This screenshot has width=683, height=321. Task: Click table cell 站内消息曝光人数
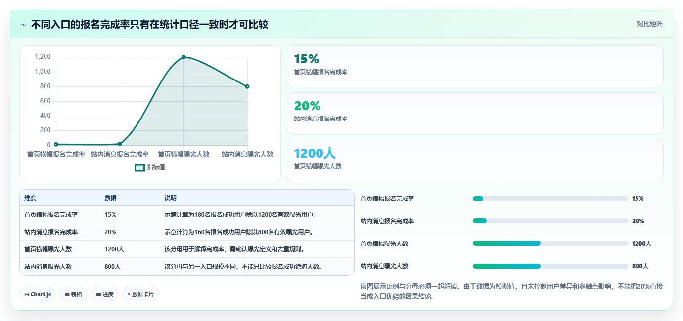coord(48,267)
